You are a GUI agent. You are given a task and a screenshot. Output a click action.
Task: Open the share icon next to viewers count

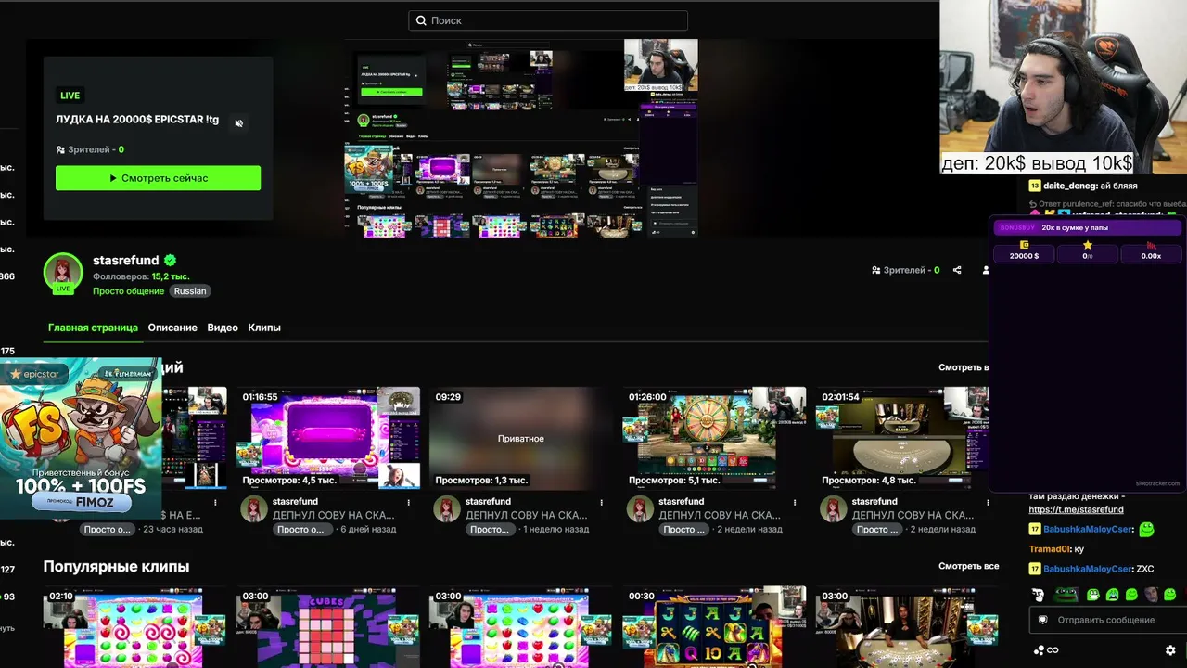pyautogui.click(x=957, y=270)
